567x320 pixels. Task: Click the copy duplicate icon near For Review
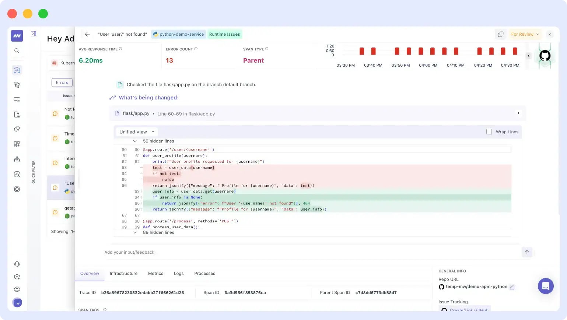(x=501, y=34)
